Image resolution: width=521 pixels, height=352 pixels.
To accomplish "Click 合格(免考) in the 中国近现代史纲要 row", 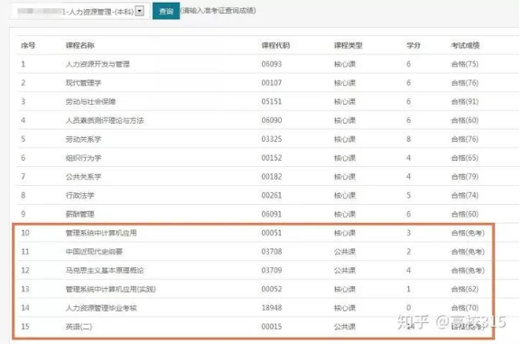I will pyautogui.click(x=468, y=252).
